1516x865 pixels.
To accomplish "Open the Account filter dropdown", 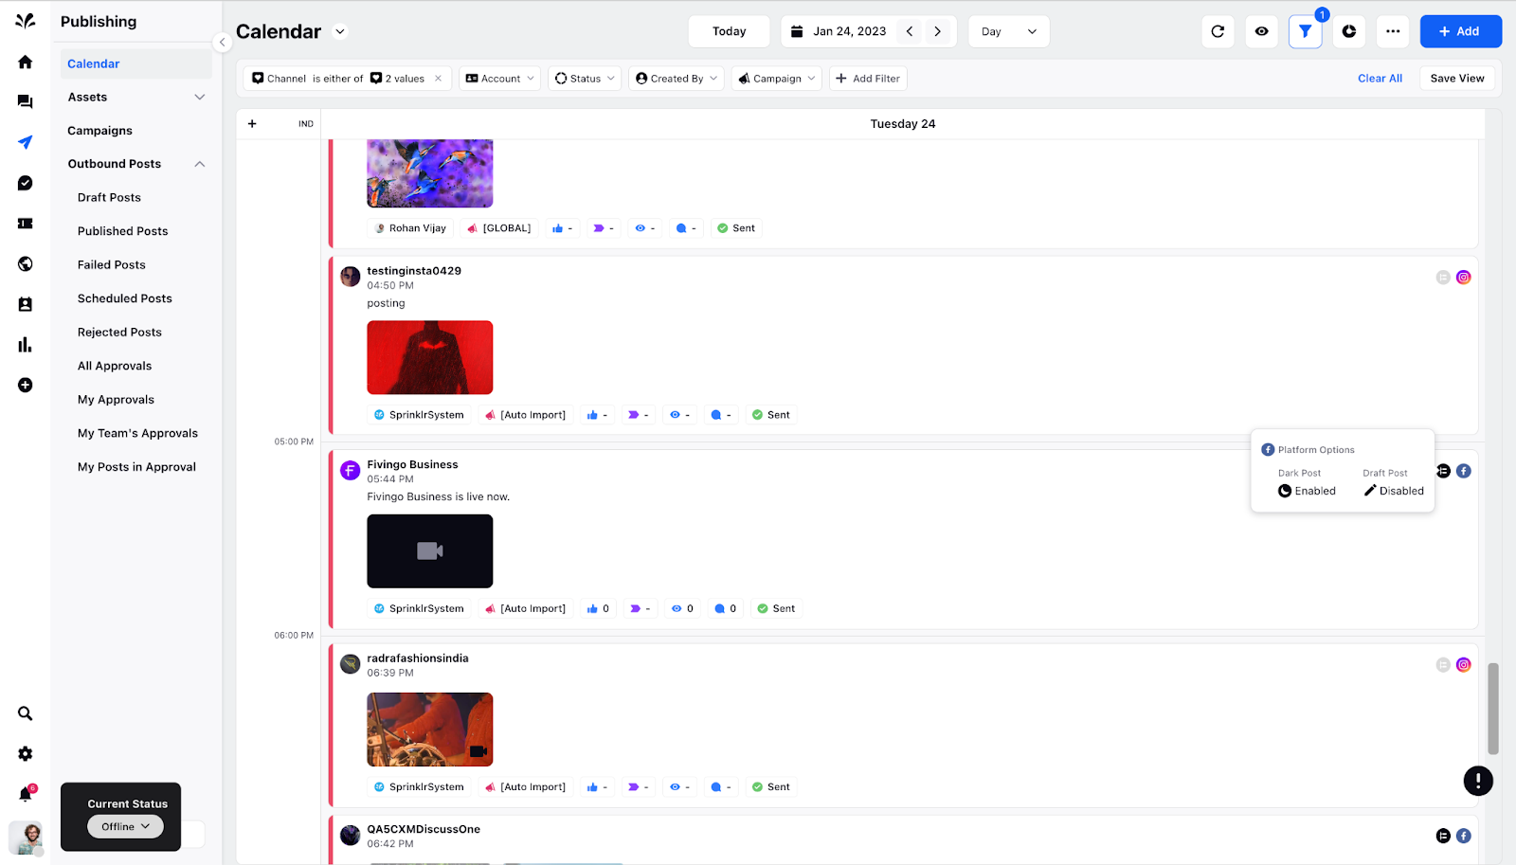I will click(500, 79).
